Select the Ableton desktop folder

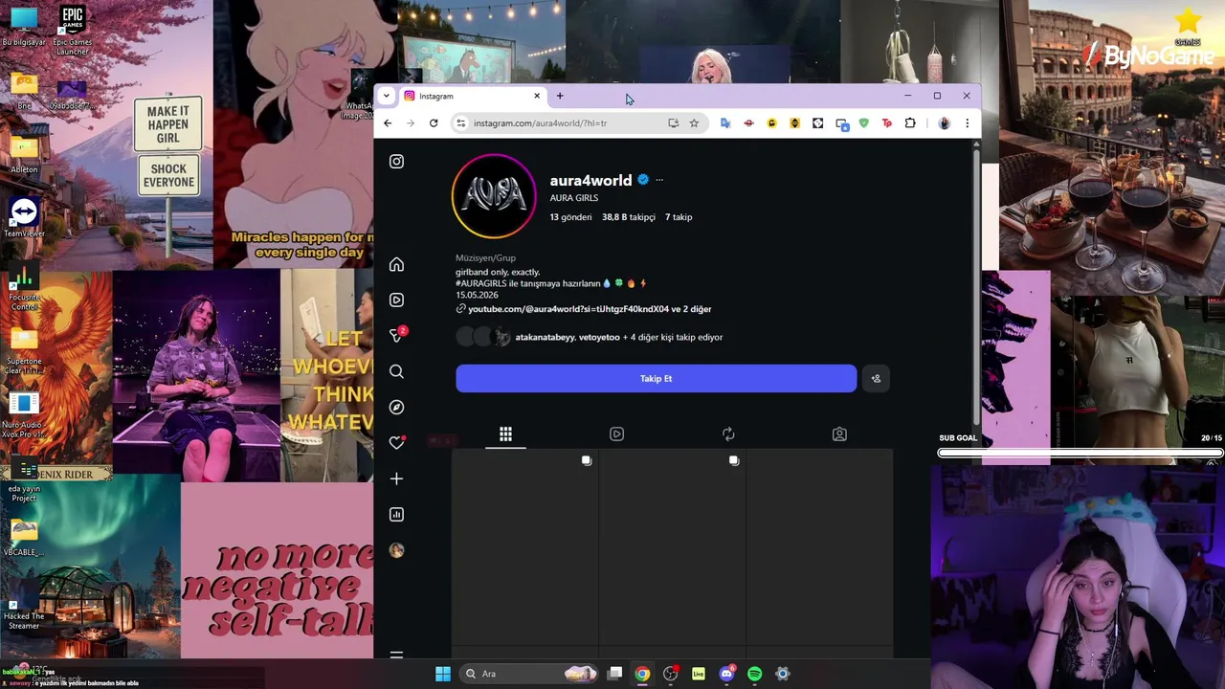(24, 155)
